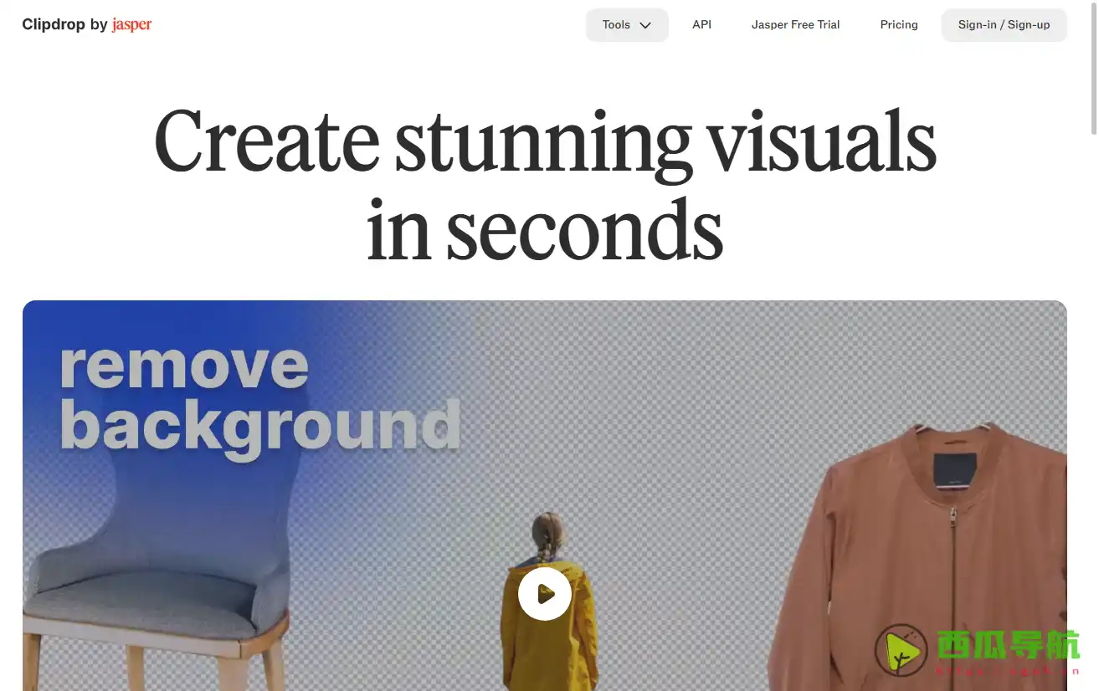Viewport: 1099px width, 691px height.
Task: Click the Sign-in / Sign-up button
Action: (x=1004, y=25)
